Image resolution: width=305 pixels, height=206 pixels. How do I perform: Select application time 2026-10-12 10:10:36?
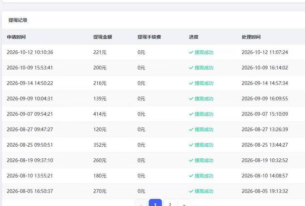tap(30, 52)
